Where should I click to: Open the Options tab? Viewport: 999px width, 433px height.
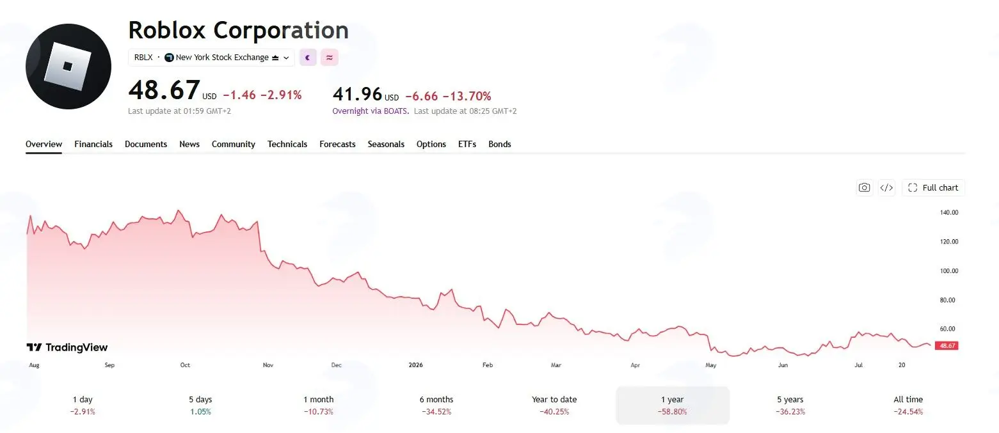click(431, 144)
